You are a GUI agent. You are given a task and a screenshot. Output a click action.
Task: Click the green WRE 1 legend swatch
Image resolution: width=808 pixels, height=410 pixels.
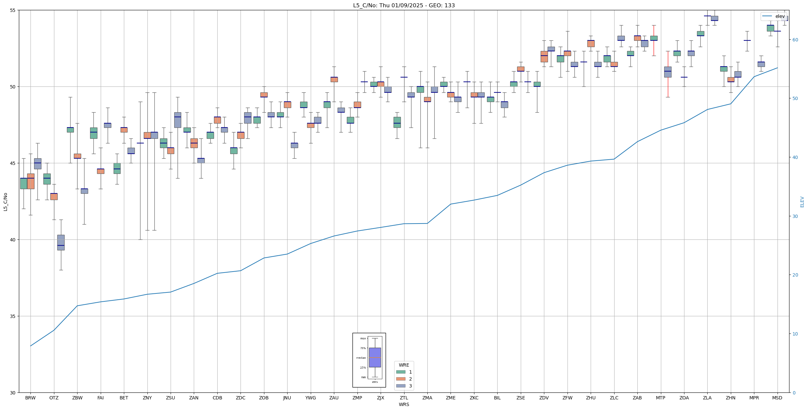pyautogui.click(x=401, y=372)
